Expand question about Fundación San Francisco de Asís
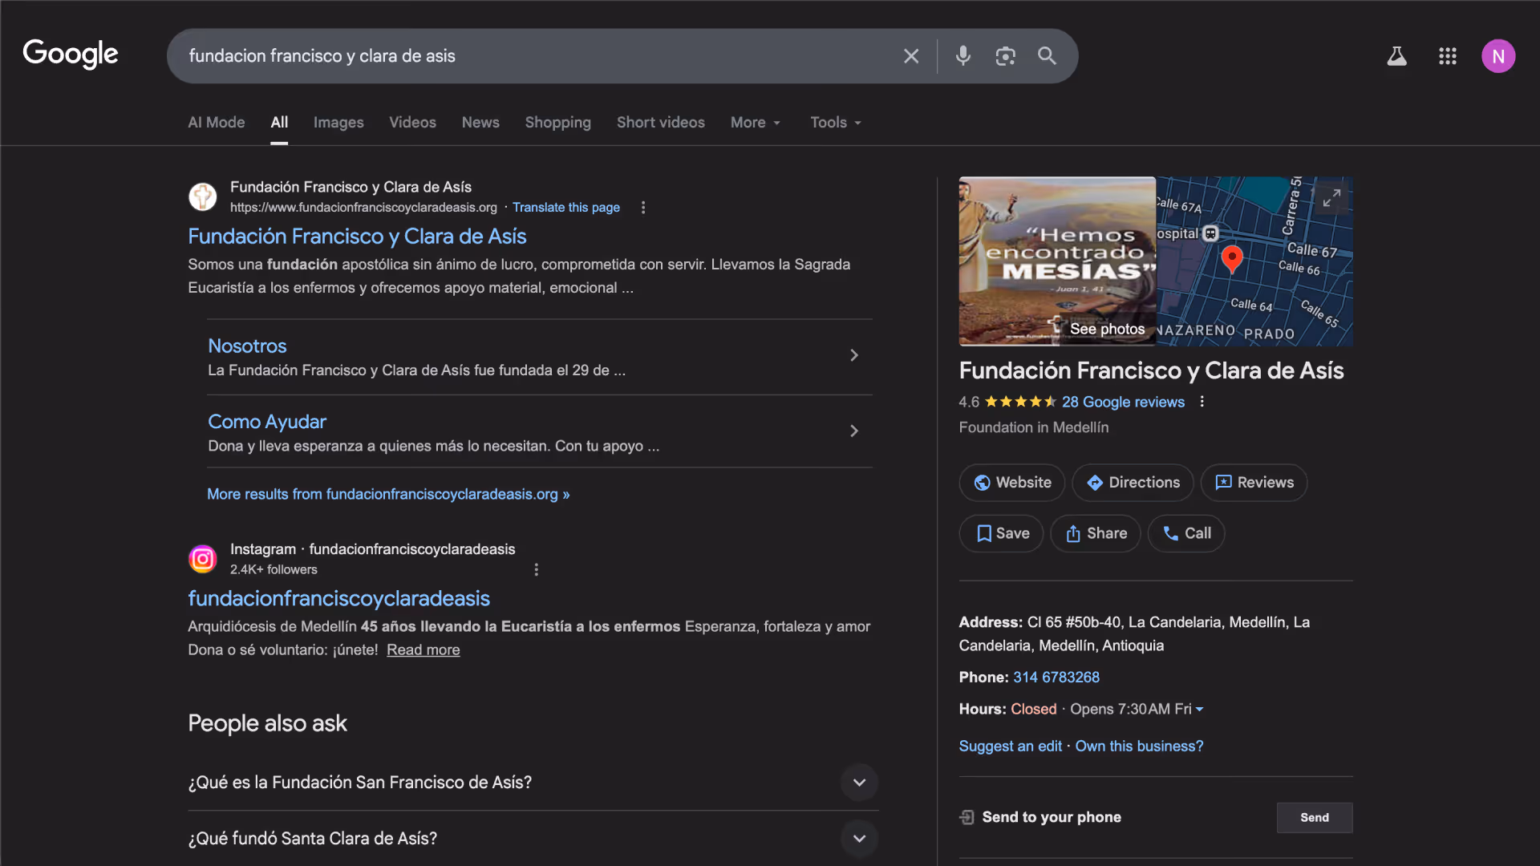Screen dimensions: 1540x866 click(x=533, y=783)
